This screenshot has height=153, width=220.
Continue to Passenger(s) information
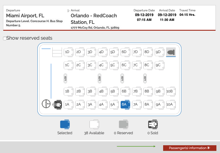coord(189,148)
